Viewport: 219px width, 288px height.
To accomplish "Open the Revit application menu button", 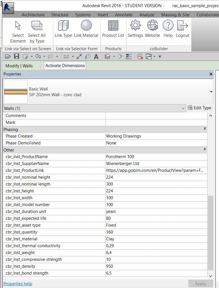I will click(x=8, y=8).
